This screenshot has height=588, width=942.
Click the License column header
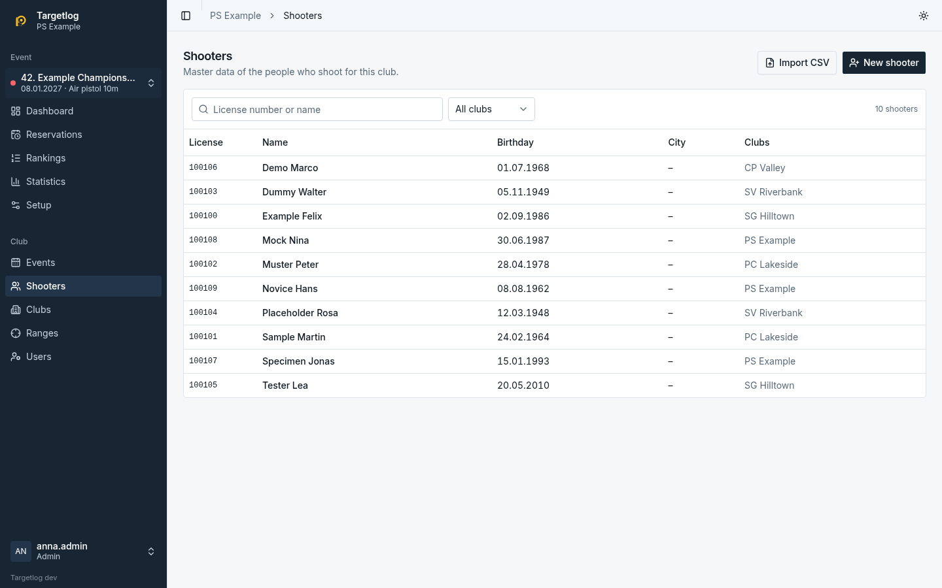(206, 142)
